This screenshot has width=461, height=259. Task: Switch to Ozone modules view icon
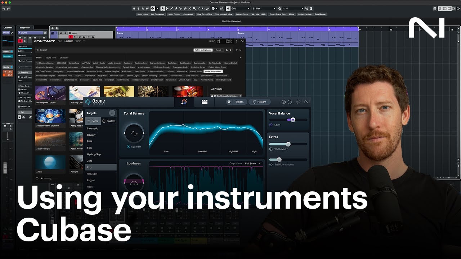point(205,102)
